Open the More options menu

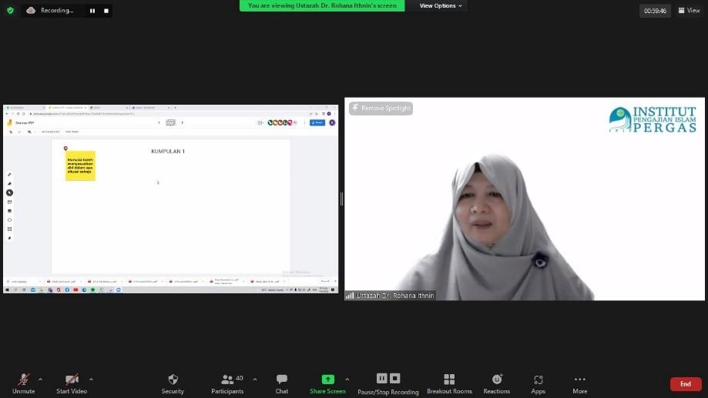coord(580,384)
